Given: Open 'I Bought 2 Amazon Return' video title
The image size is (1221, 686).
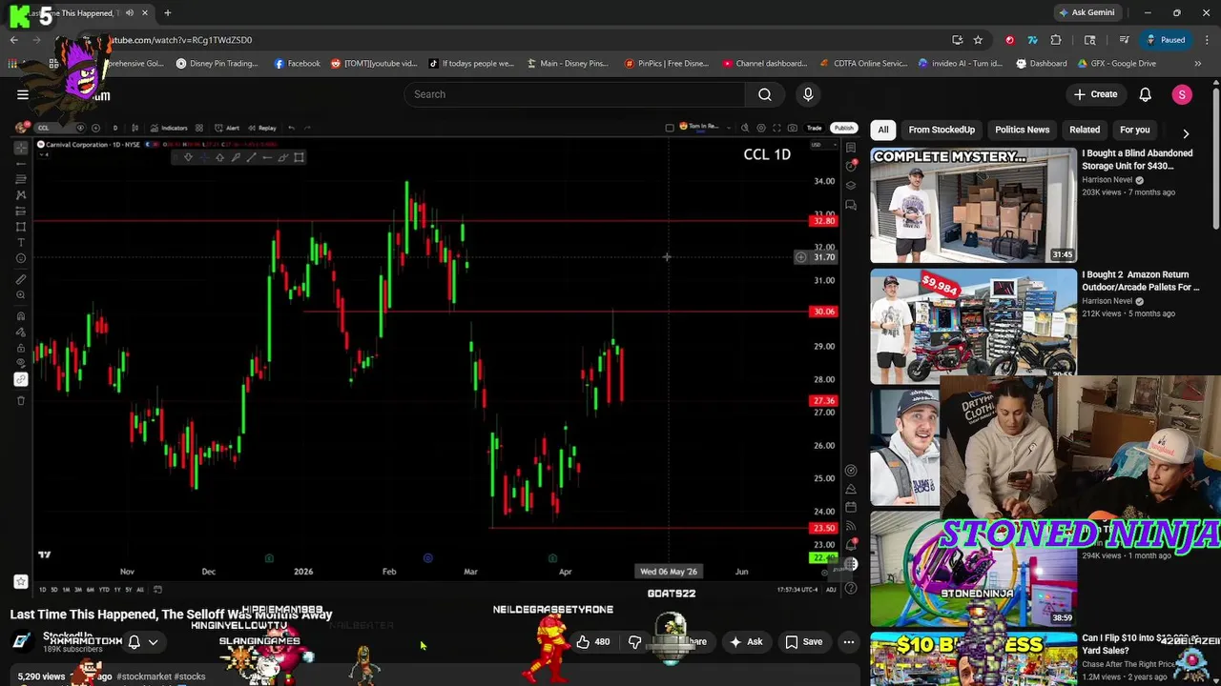Looking at the screenshot, I should (x=1140, y=280).
